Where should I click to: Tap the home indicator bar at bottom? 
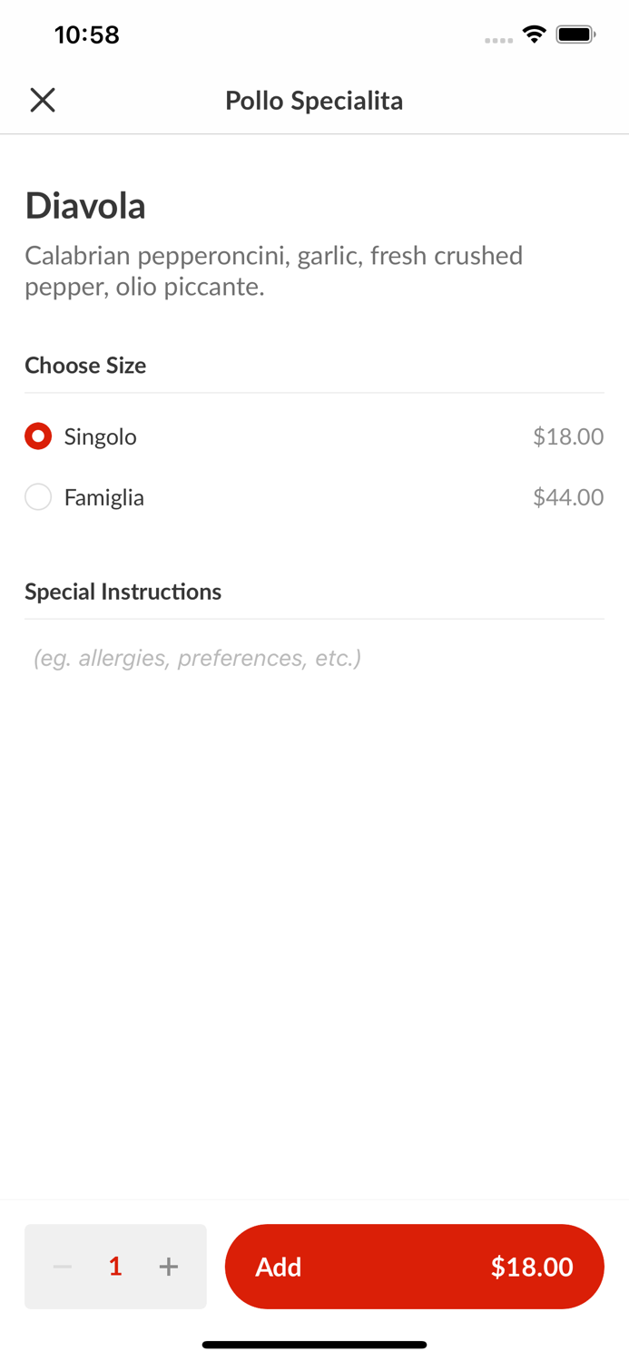click(x=314, y=1344)
